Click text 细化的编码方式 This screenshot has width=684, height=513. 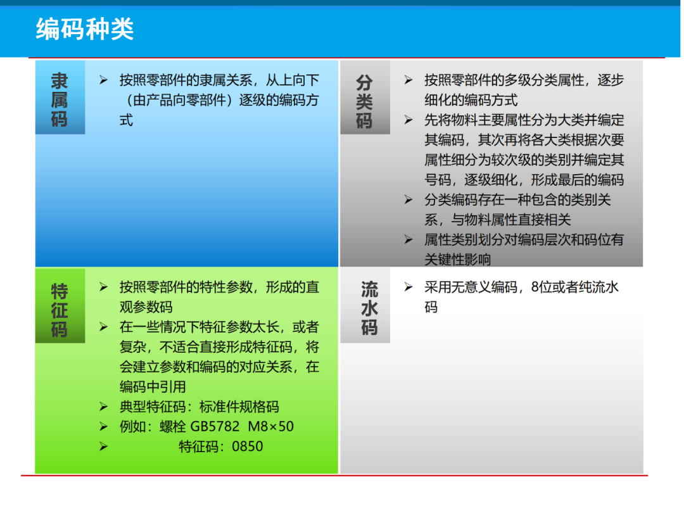pyautogui.click(x=471, y=100)
